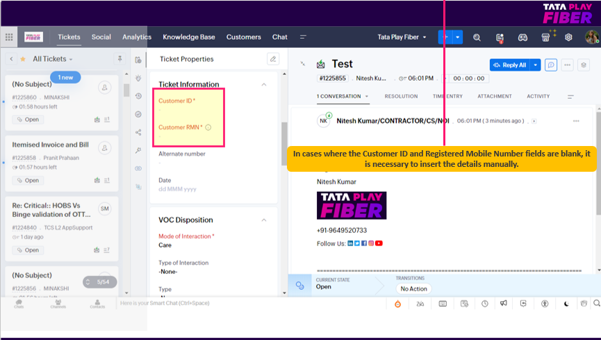Switch to the Activity tab
601x340 pixels.
tap(538, 97)
